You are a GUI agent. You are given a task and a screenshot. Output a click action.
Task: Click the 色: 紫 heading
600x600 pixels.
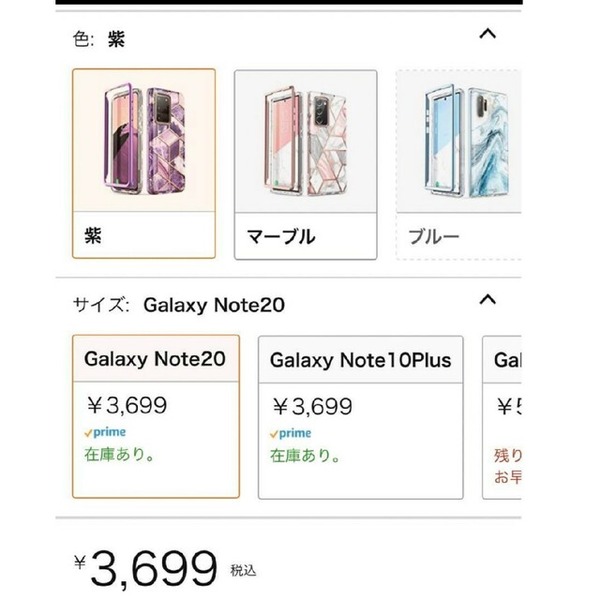pyautogui.click(x=98, y=39)
